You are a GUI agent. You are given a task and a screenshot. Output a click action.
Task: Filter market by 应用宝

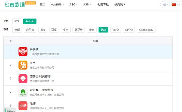click(x=30, y=30)
